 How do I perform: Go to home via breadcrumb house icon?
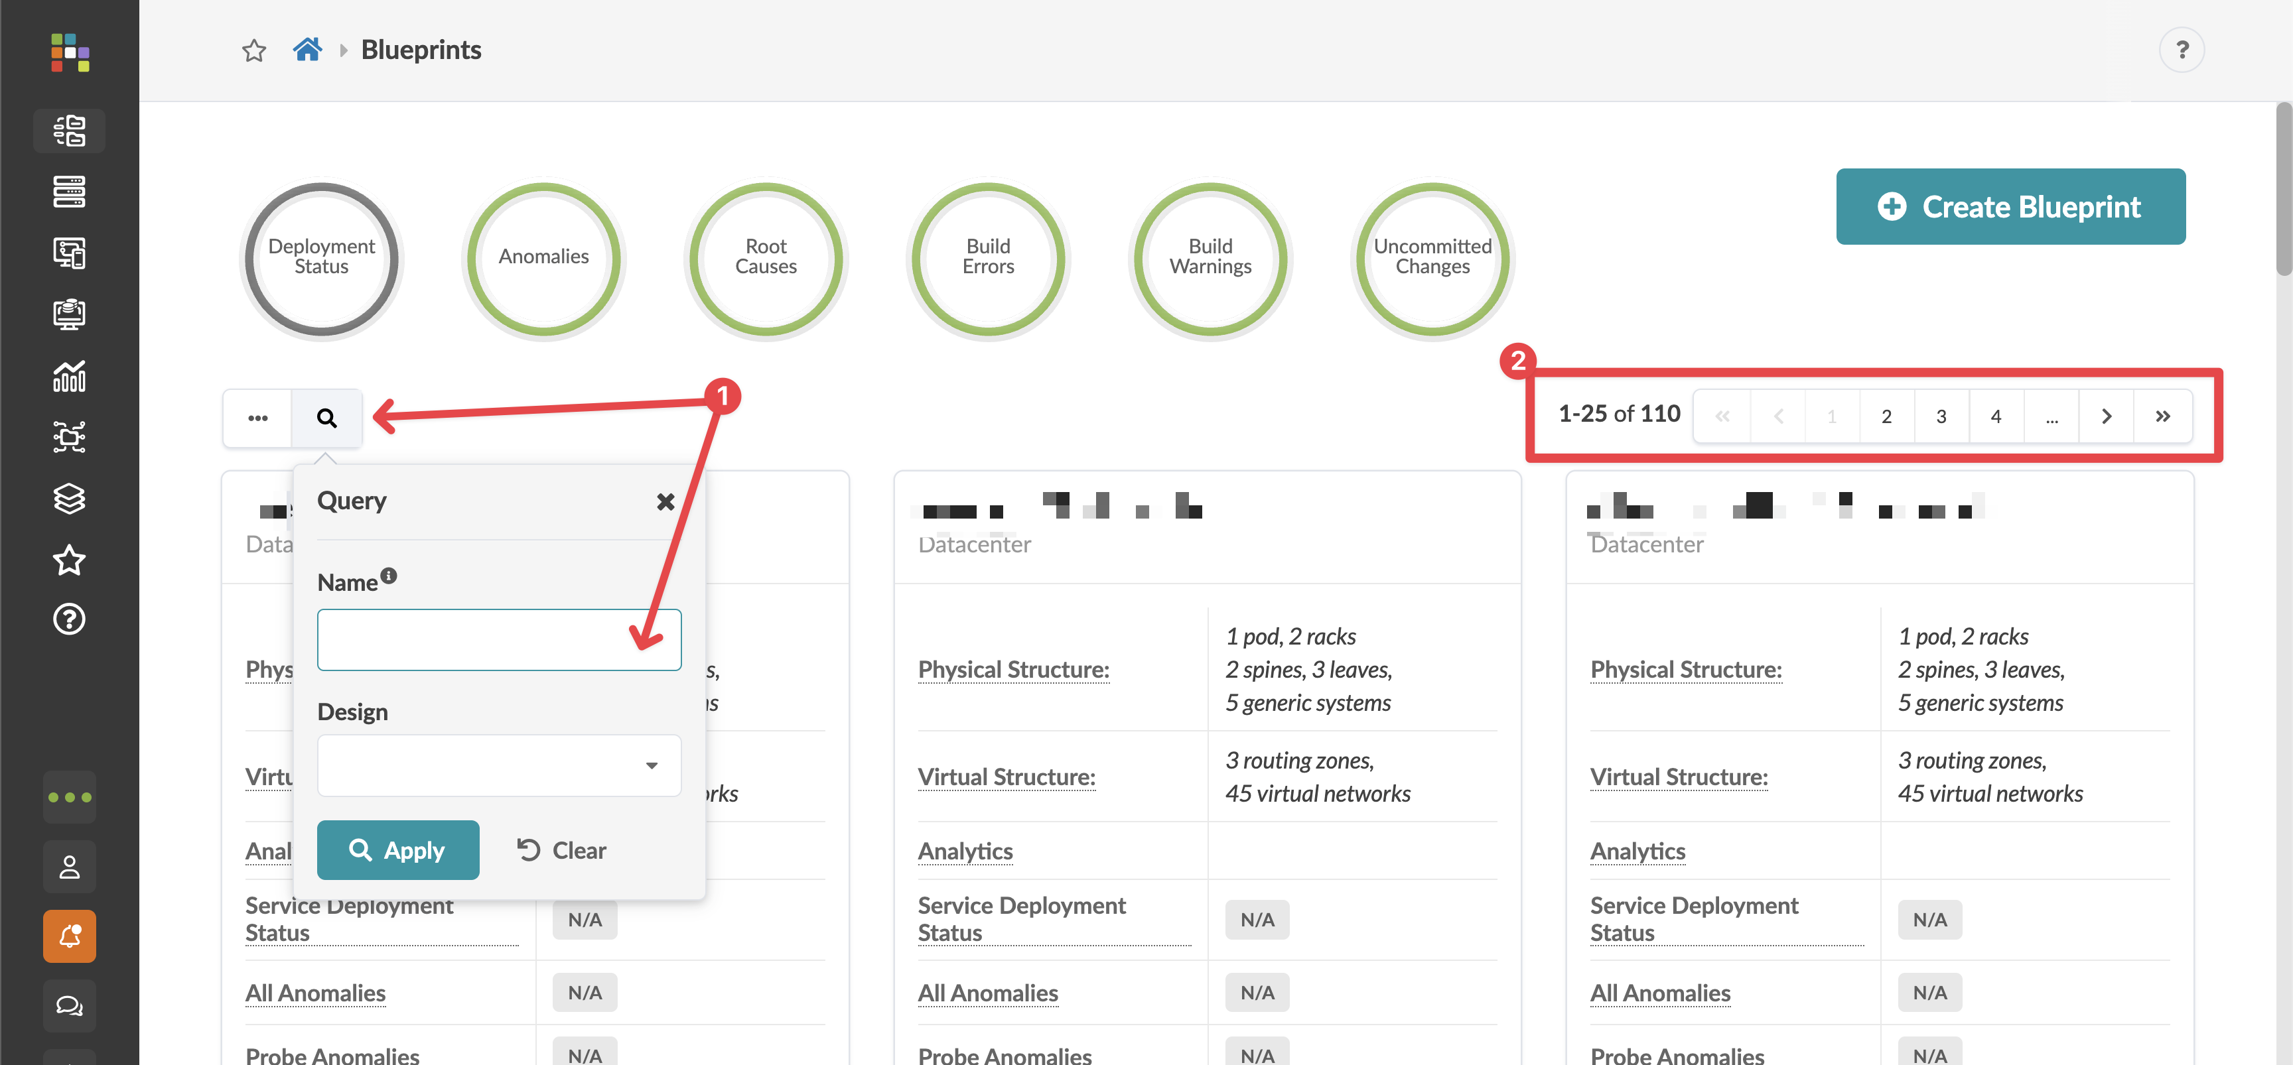[307, 50]
